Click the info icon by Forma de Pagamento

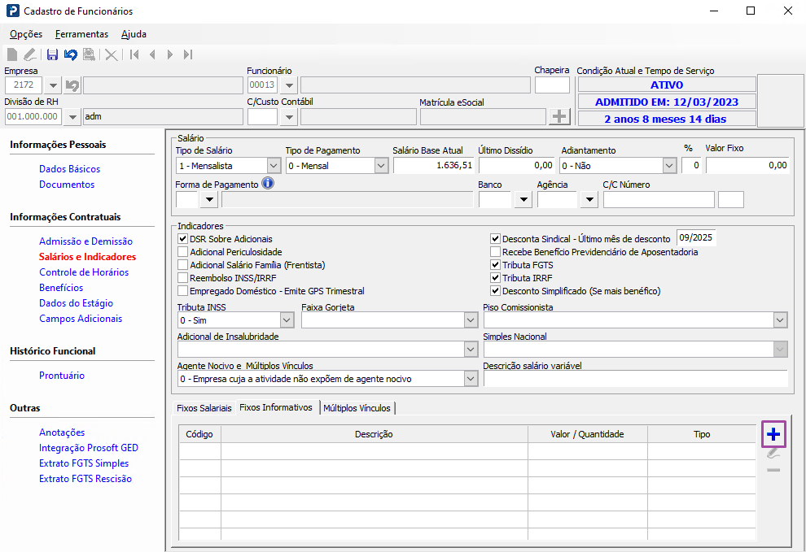(268, 183)
